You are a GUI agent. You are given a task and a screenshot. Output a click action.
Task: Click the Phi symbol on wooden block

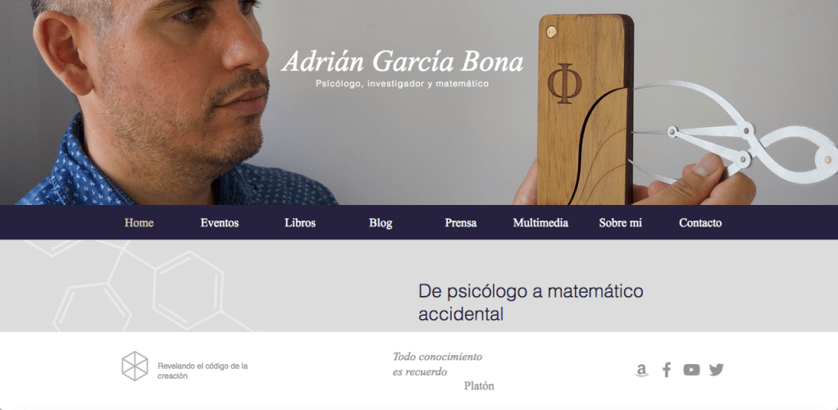click(564, 84)
